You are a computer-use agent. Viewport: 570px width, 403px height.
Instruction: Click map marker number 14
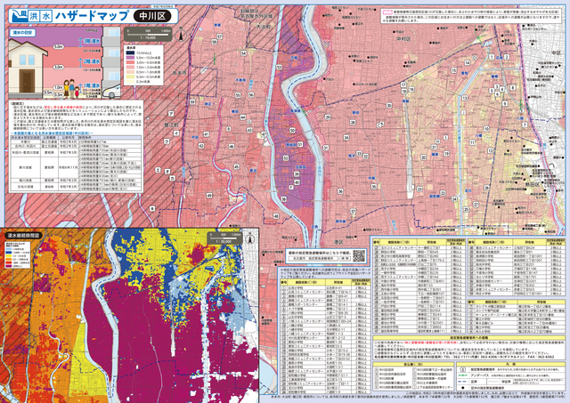tap(467, 62)
